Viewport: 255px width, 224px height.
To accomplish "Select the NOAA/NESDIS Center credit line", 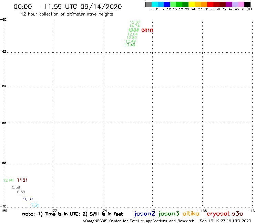I will (x=139, y=221).
